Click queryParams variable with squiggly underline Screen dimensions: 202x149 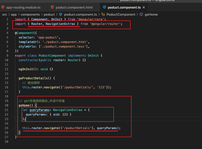39,110
